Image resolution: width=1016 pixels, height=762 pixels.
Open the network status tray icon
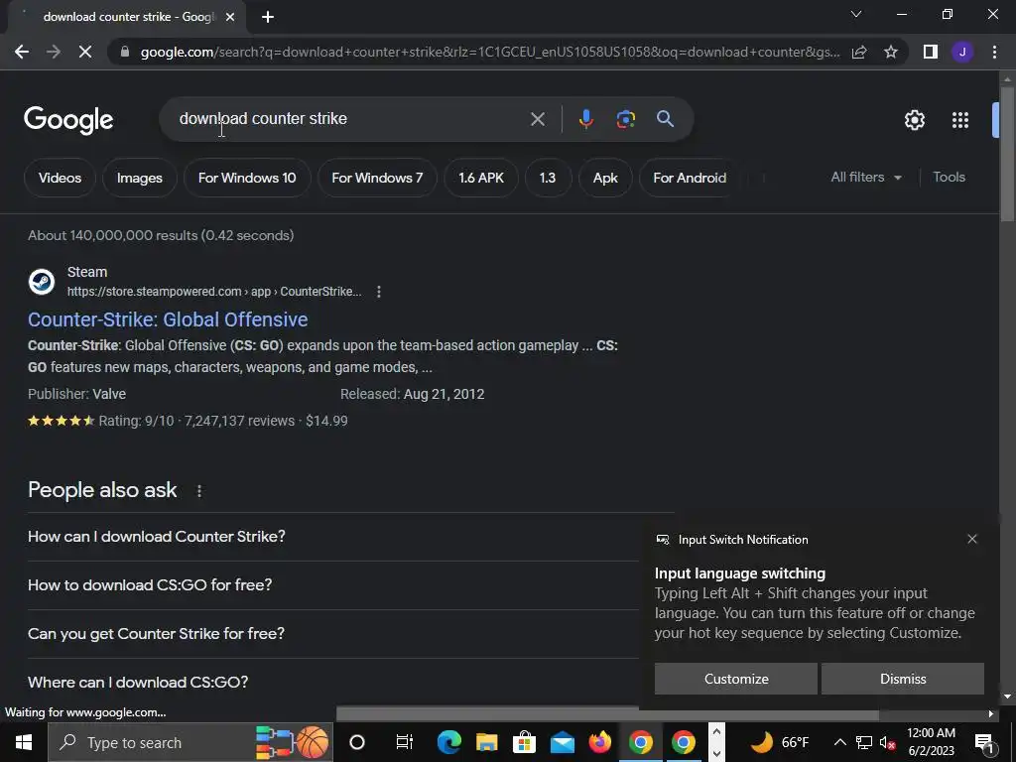(x=864, y=742)
